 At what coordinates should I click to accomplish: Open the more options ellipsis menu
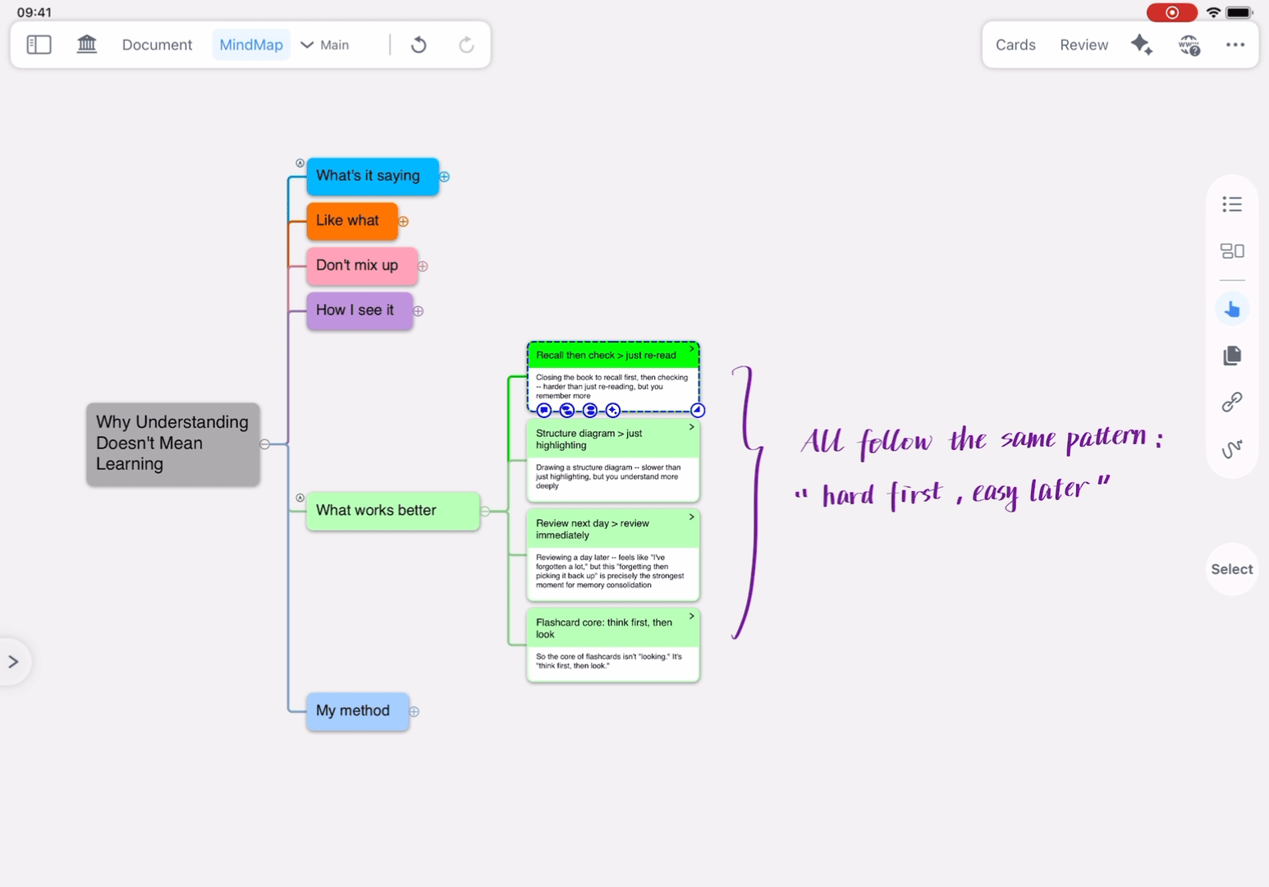[x=1235, y=44]
